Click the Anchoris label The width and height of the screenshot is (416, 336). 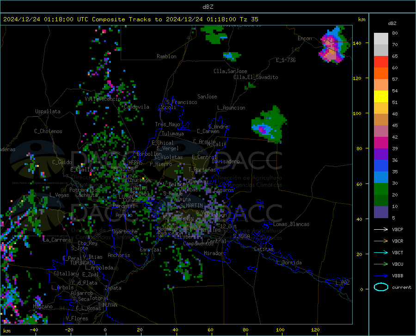pyautogui.click(x=119, y=255)
